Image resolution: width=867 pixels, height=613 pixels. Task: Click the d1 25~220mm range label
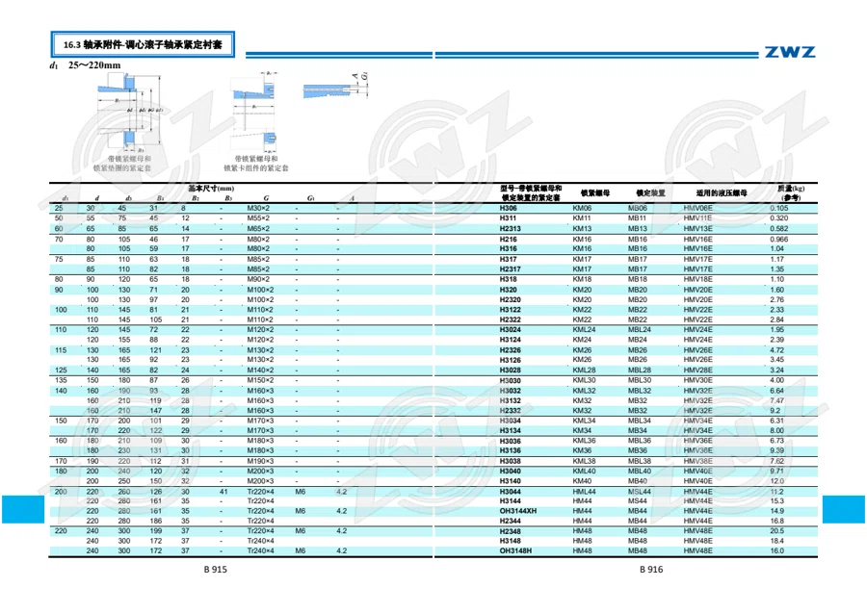pos(85,65)
